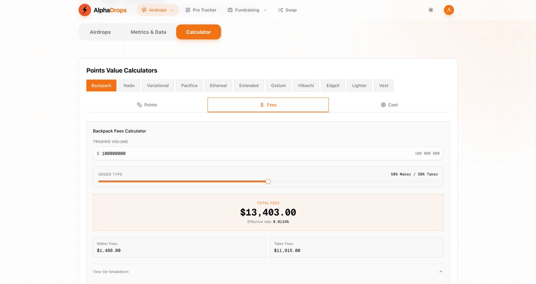Screen dimensions: 536x284
Task: Switch to the Cost calculator mode
Action: (x=389, y=105)
